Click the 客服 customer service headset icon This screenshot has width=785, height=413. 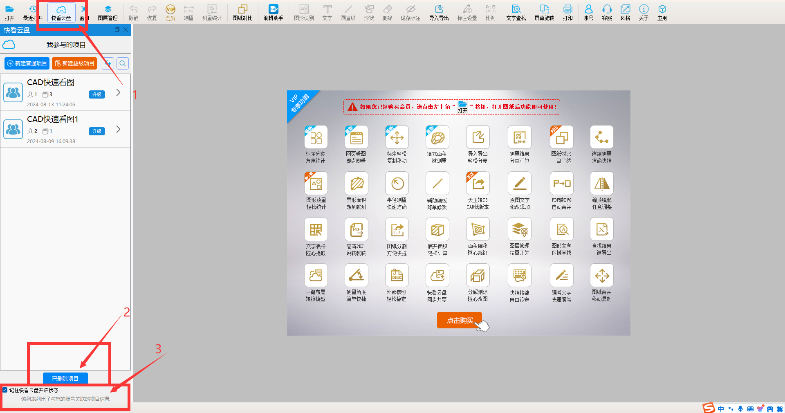click(607, 13)
